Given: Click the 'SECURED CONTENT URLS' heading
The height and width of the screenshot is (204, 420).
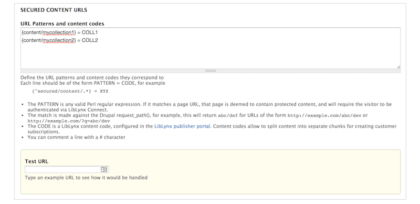Looking at the screenshot, I should (54, 10).
